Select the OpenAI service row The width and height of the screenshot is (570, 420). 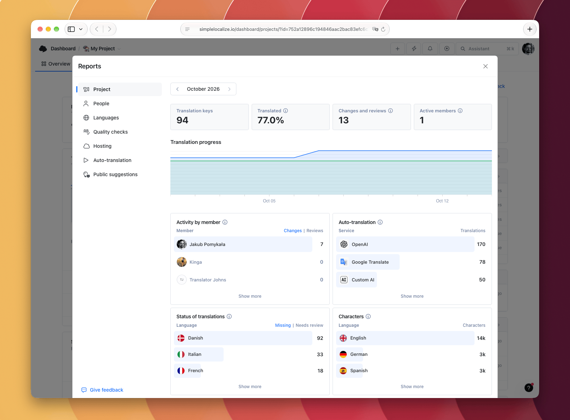(x=412, y=244)
